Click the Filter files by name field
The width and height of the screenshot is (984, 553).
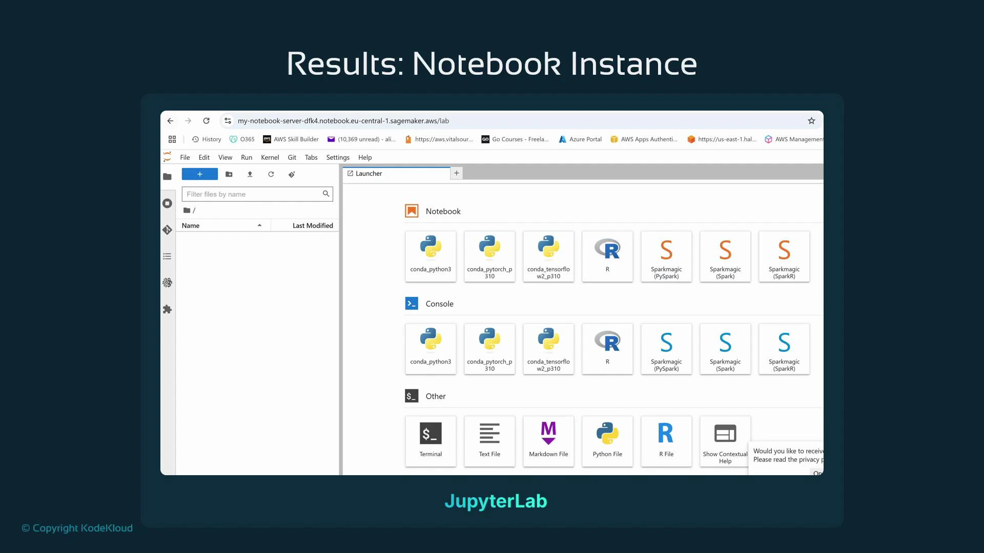point(251,194)
